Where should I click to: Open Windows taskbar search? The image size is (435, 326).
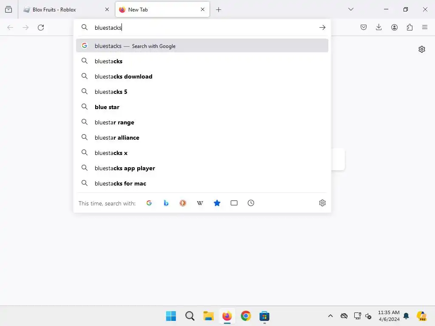[x=190, y=316]
